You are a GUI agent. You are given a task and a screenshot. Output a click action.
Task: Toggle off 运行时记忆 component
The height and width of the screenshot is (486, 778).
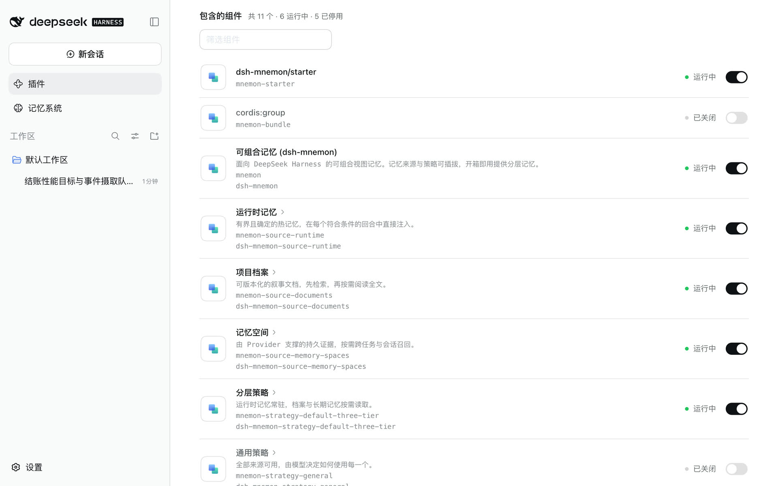point(736,228)
